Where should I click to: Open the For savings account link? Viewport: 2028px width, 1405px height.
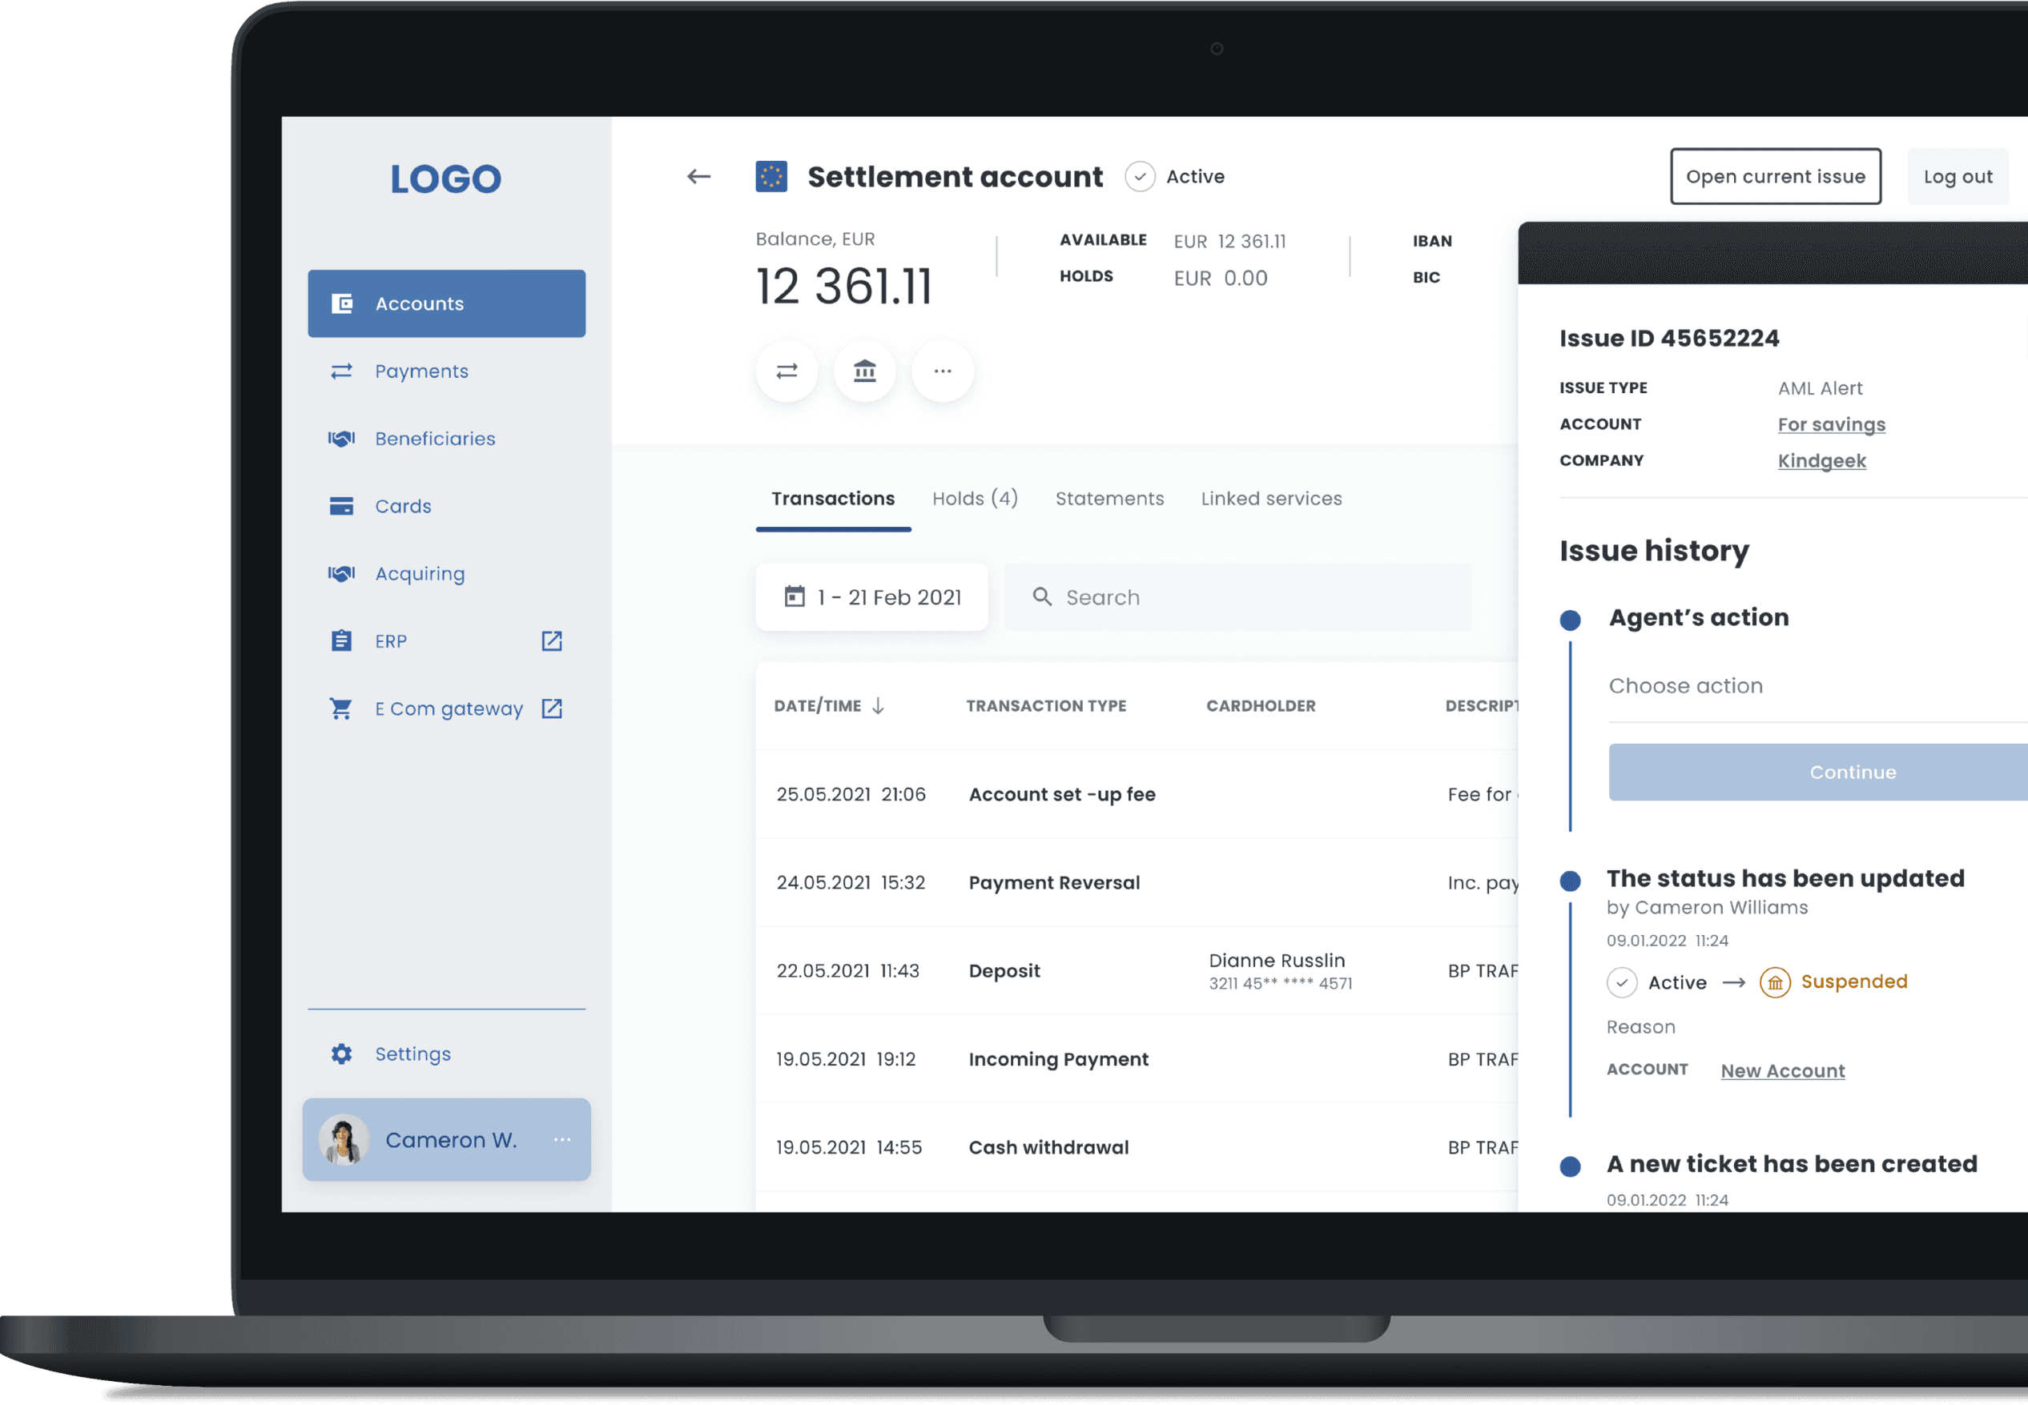[x=1832, y=425]
